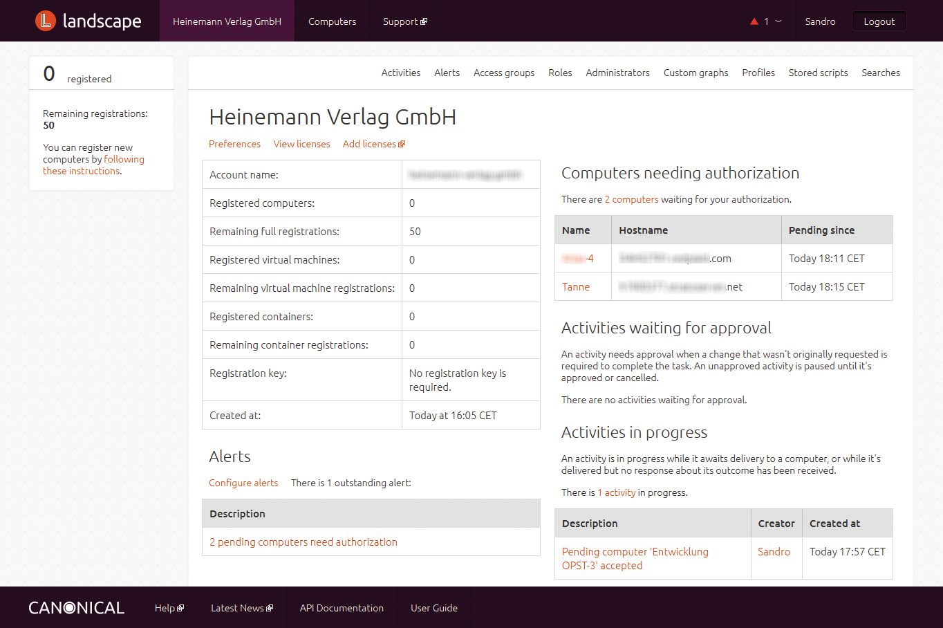The image size is (943, 628).
Task: Switch to the Computers section
Action: coord(332,21)
